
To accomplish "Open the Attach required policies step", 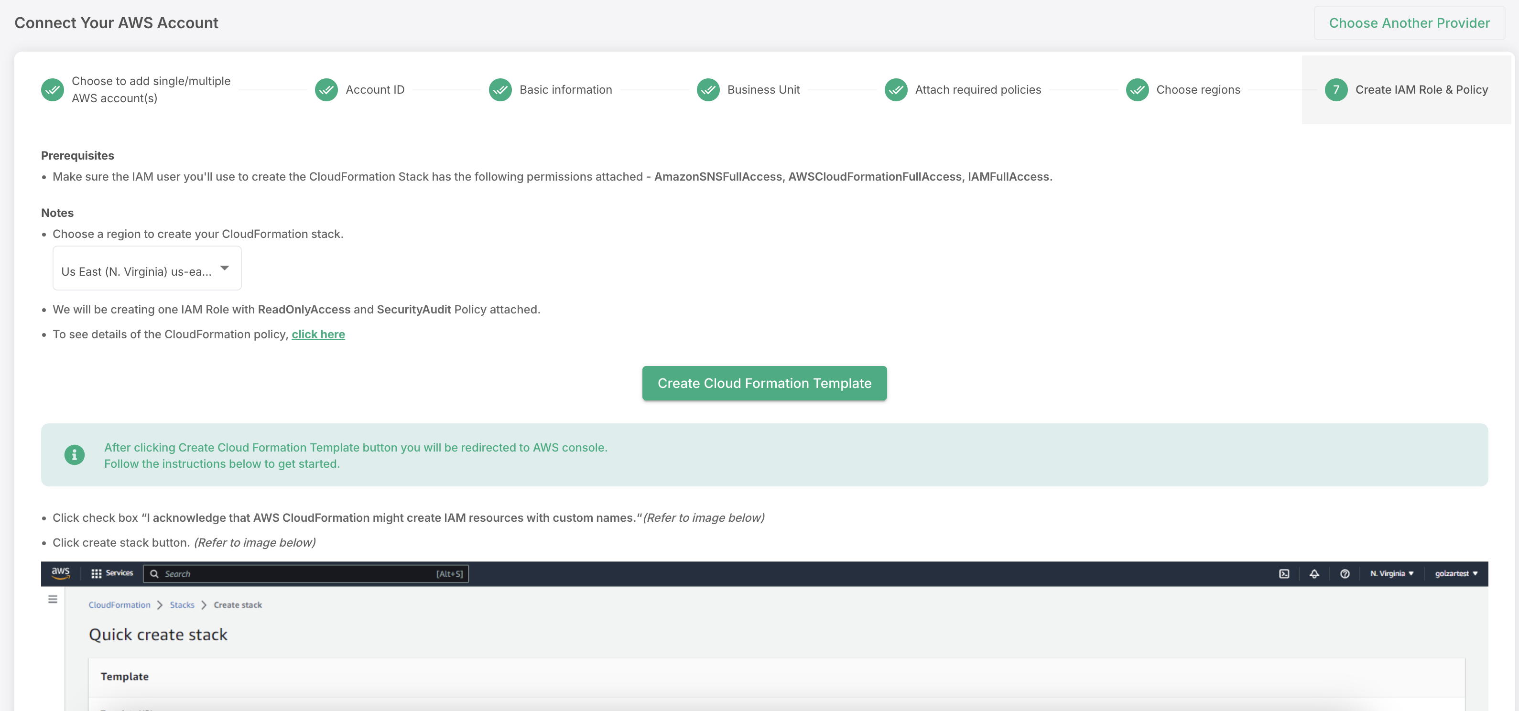I will coord(977,90).
